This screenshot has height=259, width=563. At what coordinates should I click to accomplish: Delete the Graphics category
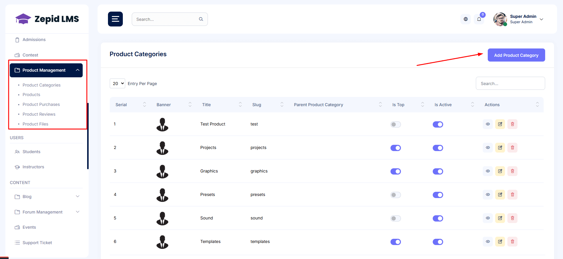click(x=512, y=171)
